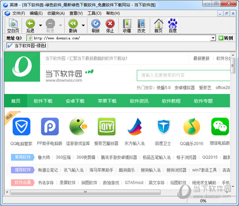Open 软件教程 in site navigation

pyautogui.click(x=171, y=101)
